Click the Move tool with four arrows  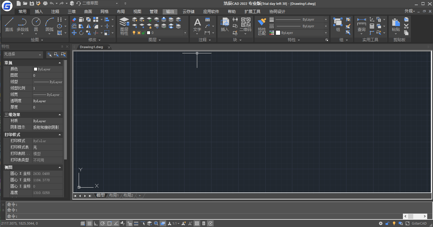tap(74, 33)
